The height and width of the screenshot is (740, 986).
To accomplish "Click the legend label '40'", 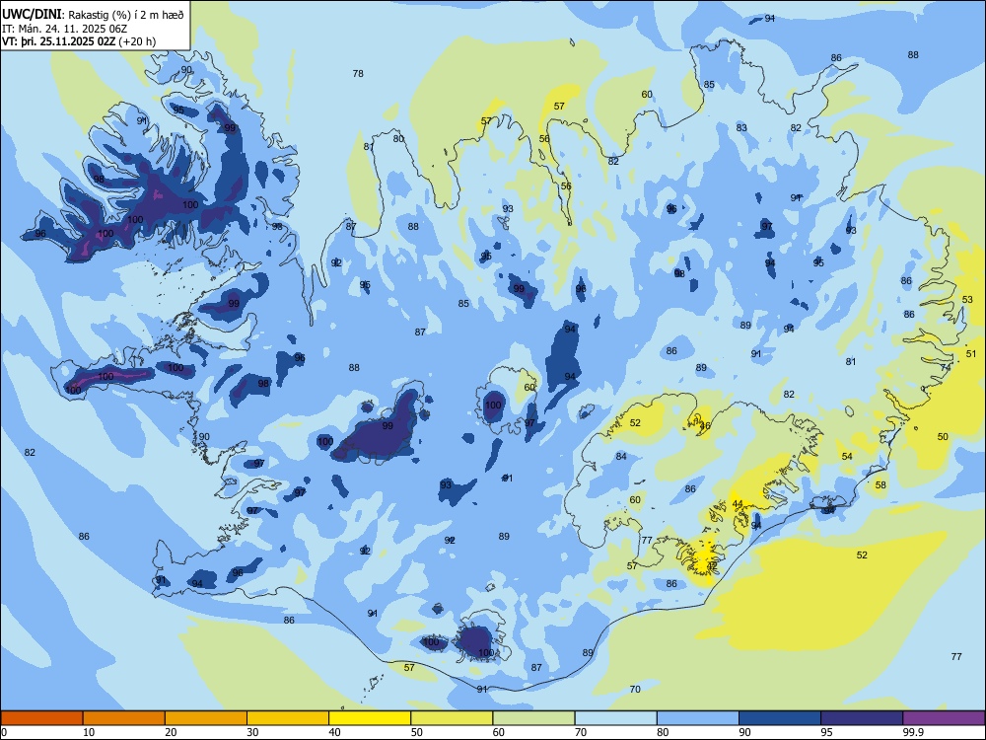I will click(335, 732).
